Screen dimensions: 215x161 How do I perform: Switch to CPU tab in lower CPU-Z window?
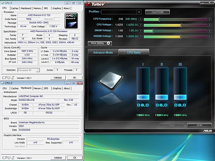point(5,88)
